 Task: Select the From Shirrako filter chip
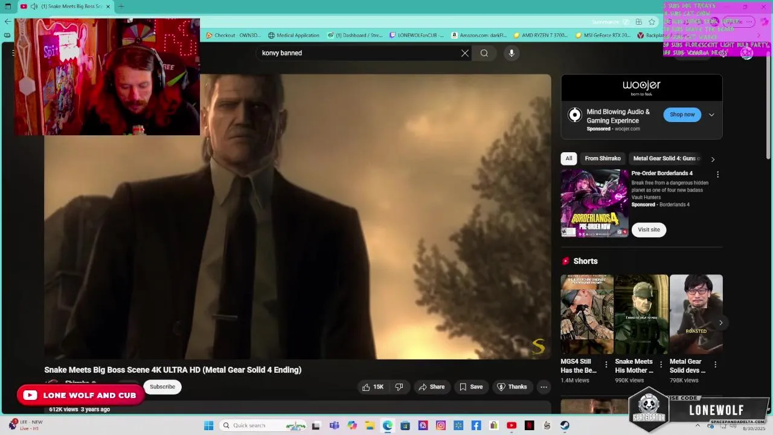click(x=603, y=158)
